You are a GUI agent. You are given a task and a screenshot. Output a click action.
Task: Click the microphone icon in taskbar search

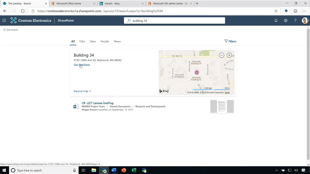tap(74, 170)
